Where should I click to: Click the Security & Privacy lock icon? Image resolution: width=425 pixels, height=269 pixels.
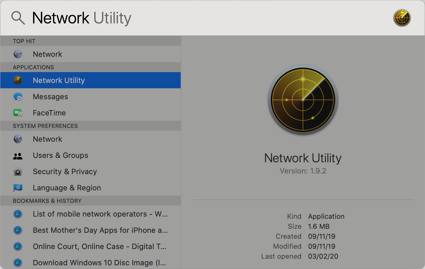[x=18, y=171]
